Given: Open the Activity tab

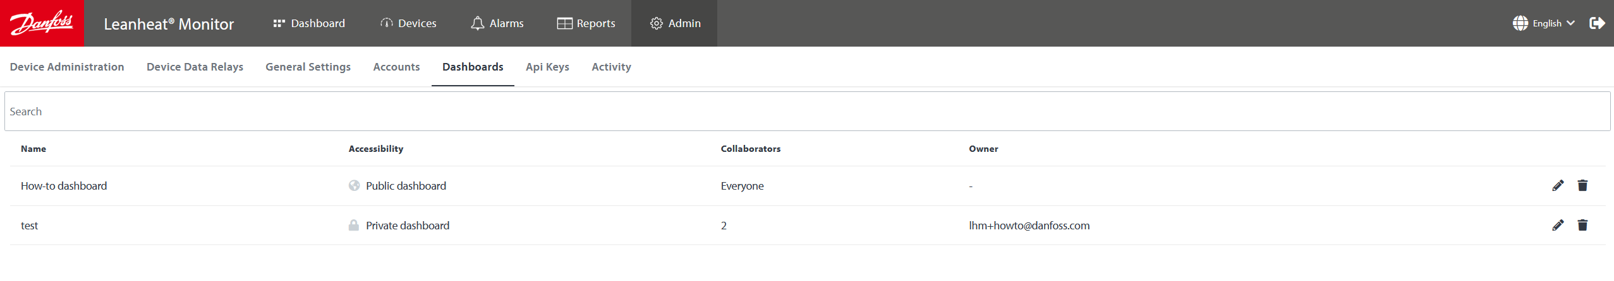Looking at the screenshot, I should tap(611, 67).
